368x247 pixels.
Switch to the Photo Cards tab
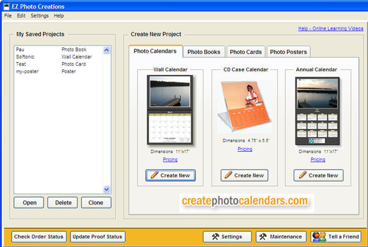click(x=245, y=52)
